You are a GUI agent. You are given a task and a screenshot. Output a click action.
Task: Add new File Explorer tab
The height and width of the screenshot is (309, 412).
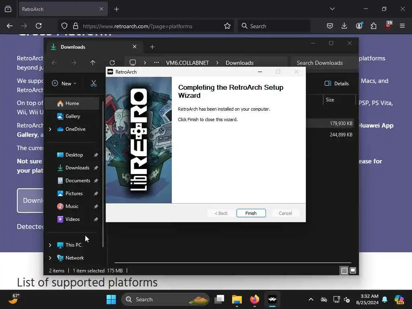click(x=152, y=47)
